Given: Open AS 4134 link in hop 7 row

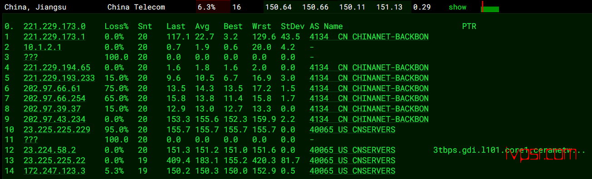Looking at the screenshot, I should click(x=369, y=98).
